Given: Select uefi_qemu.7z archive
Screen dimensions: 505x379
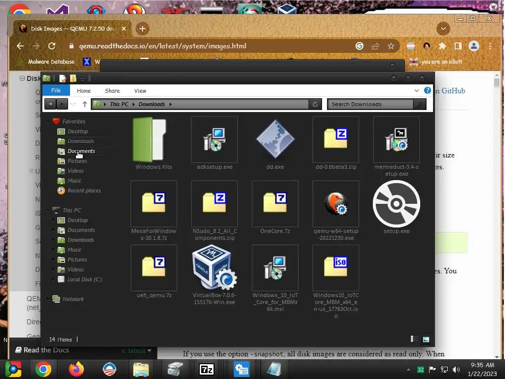Looking at the screenshot, I should coord(154,272).
